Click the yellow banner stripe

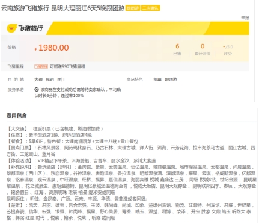(x=148, y=28)
